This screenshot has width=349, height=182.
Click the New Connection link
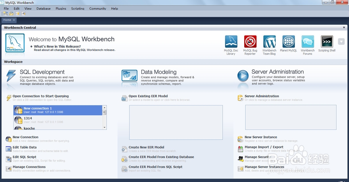pos(25,137)
